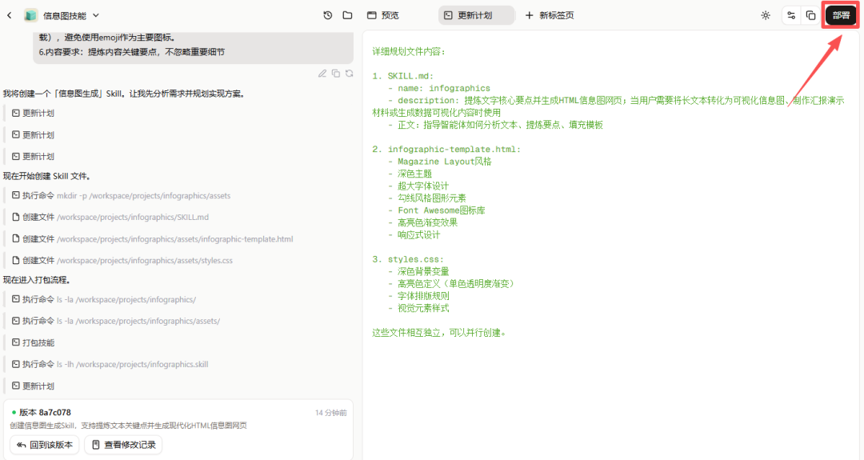Click the file icon beside styles.css entry
This screenshot has width=864, height=460.
tap(16, 261)
